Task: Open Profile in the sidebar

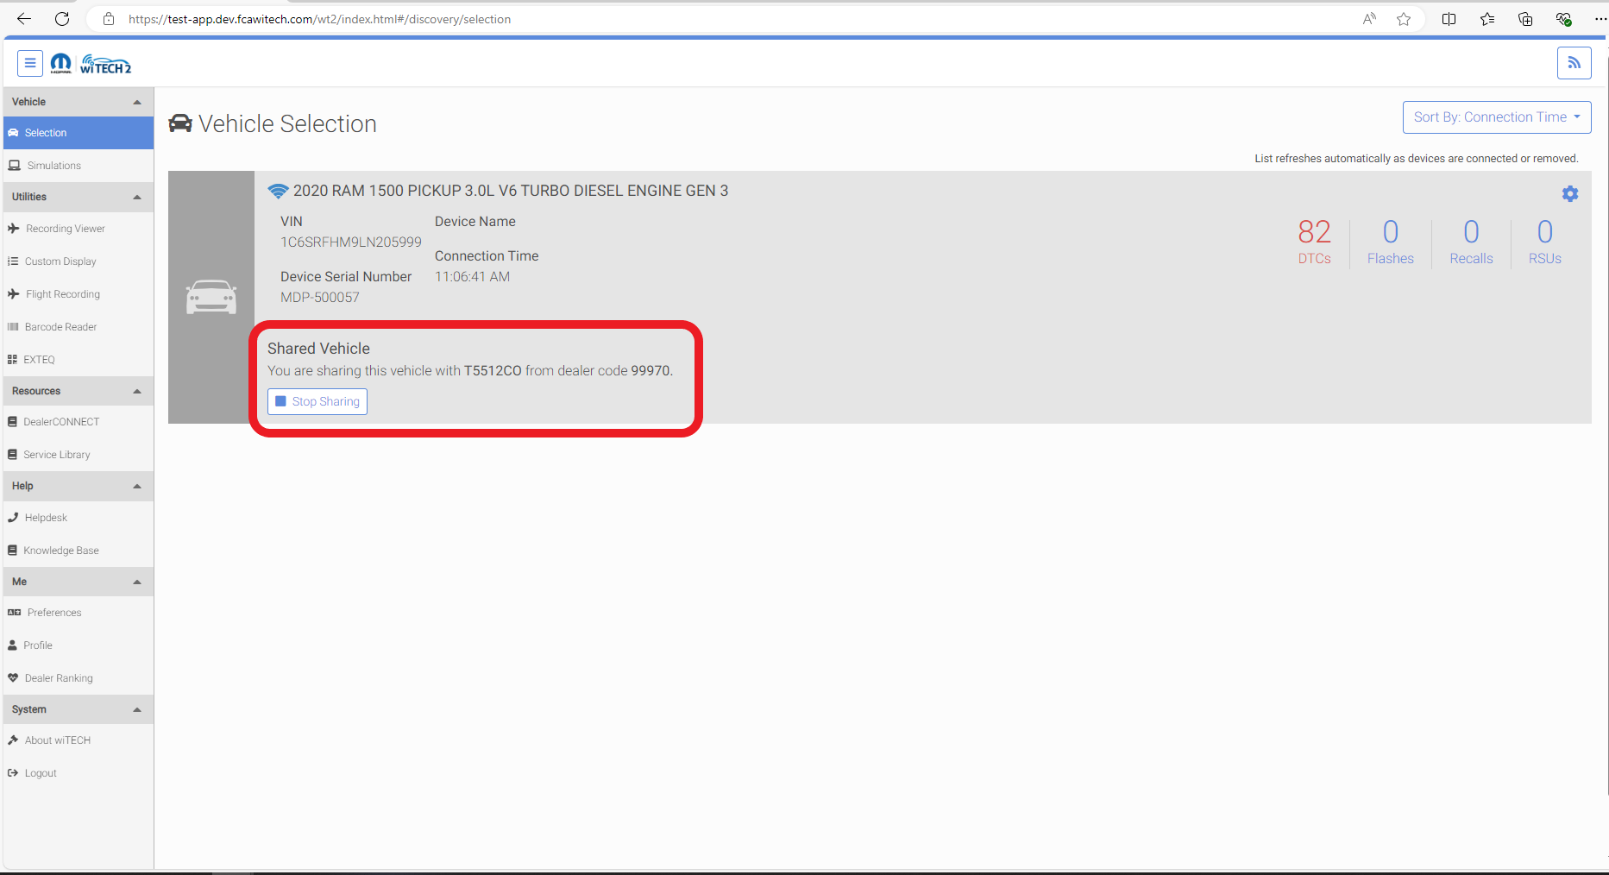Action: 79,645
